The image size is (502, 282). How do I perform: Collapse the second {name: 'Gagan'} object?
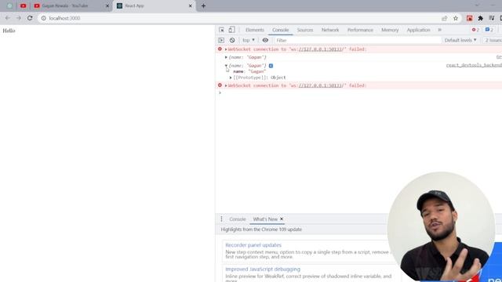click(x=226, y=66)
